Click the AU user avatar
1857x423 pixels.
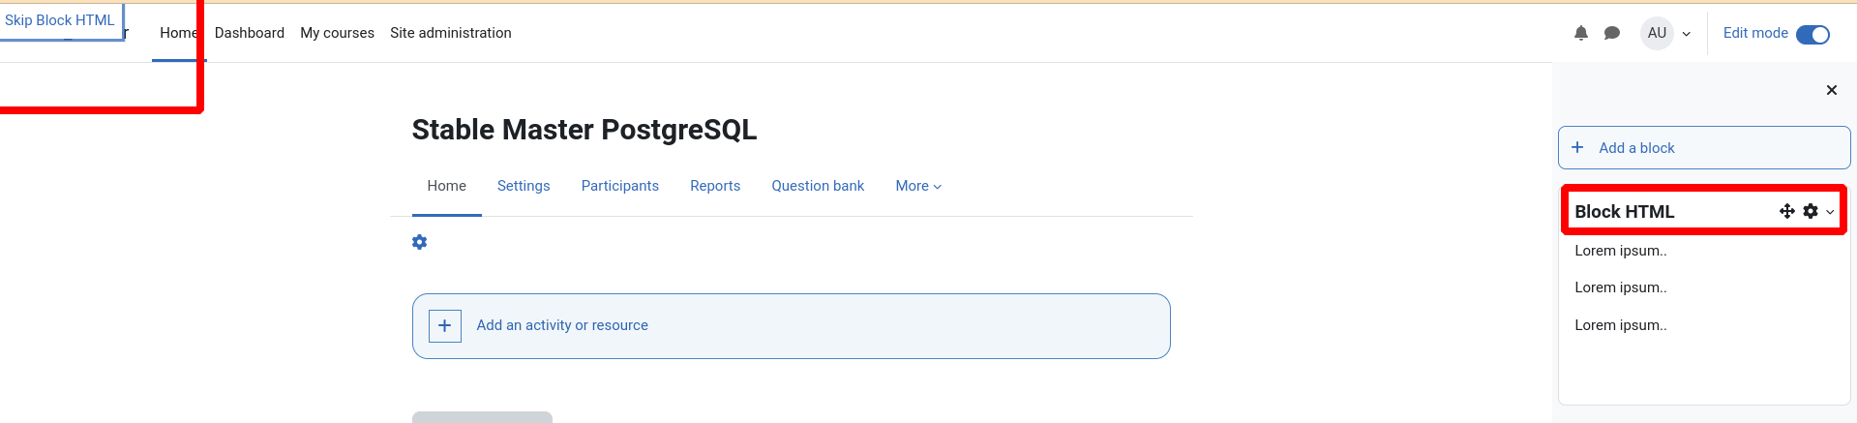[1657, 33]
